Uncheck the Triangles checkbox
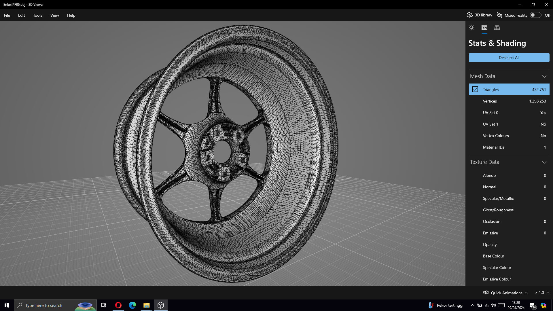The height and width of the screenshot is (311, 553). click(475, 90)
